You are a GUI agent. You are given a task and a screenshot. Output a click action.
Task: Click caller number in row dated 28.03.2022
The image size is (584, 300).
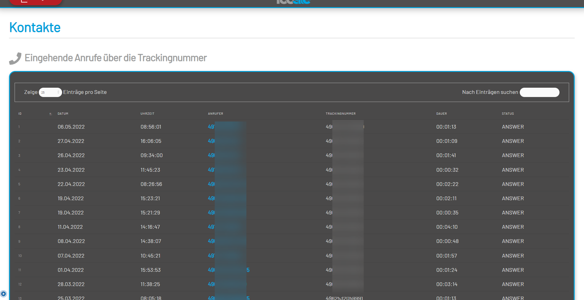(227, 284)
